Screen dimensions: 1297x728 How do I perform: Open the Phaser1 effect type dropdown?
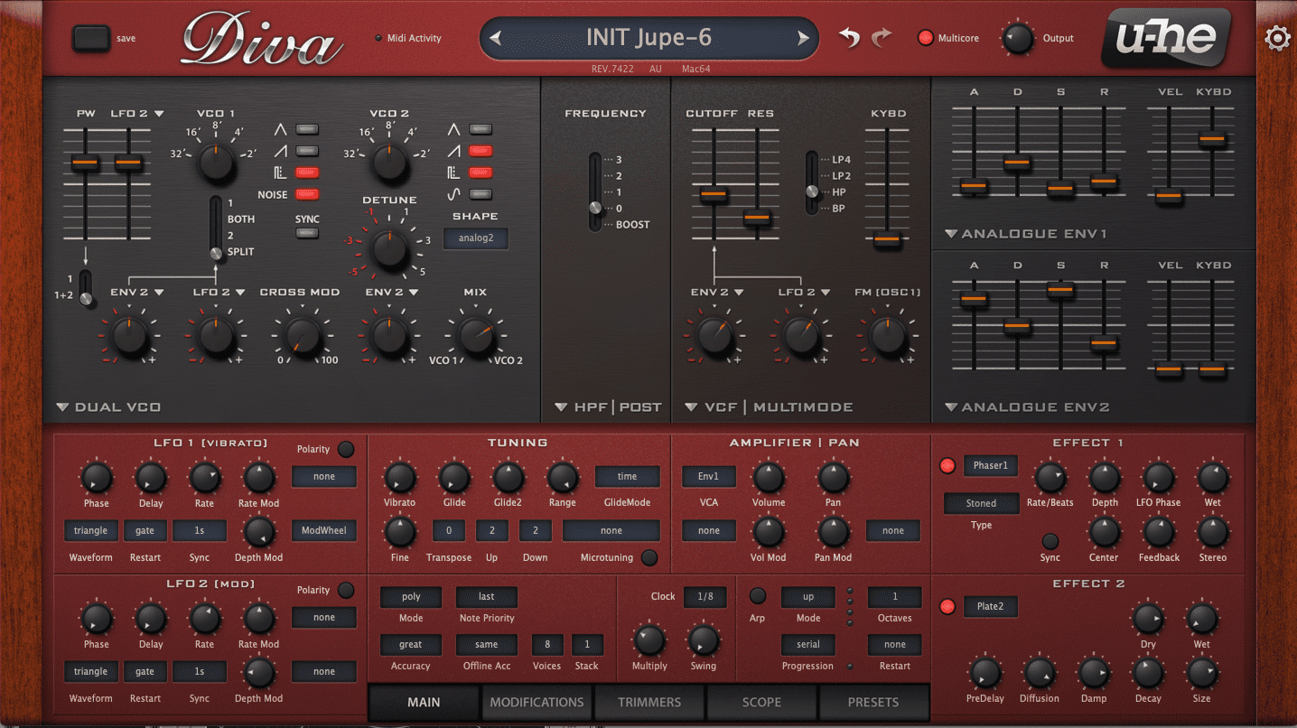991,466
